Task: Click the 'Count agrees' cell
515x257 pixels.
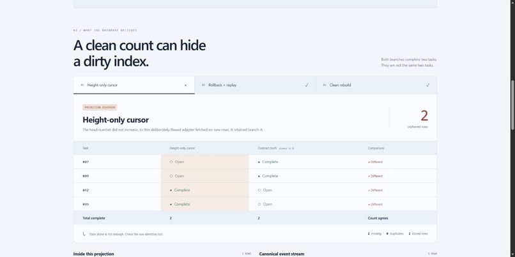Action: [378, 218]
